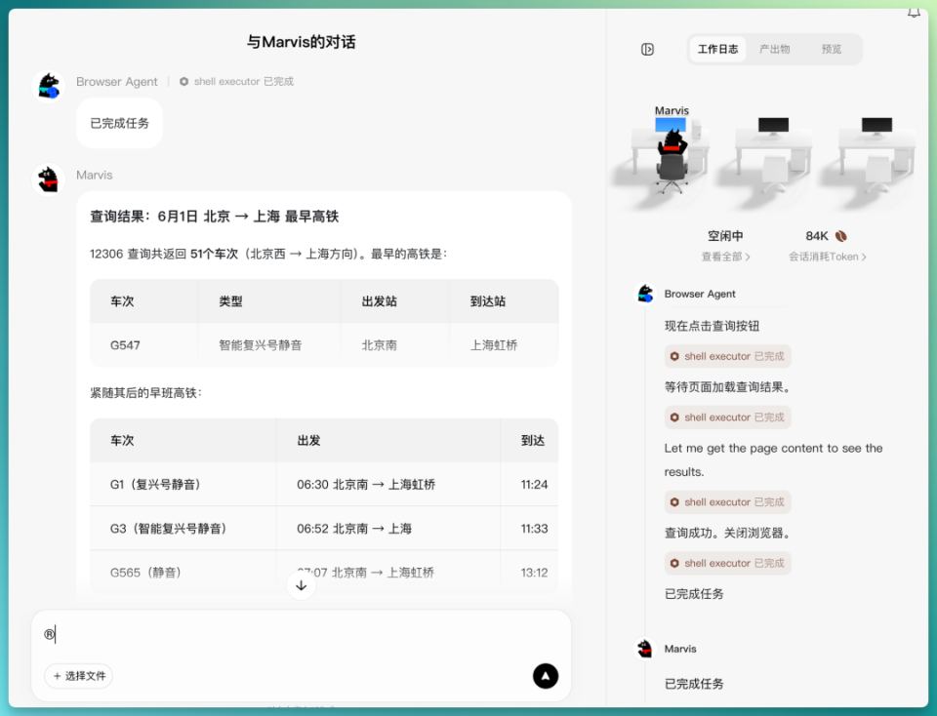The image size is (937, 716).
Task: Open the notification bell icon
Action: click(914, 12)
